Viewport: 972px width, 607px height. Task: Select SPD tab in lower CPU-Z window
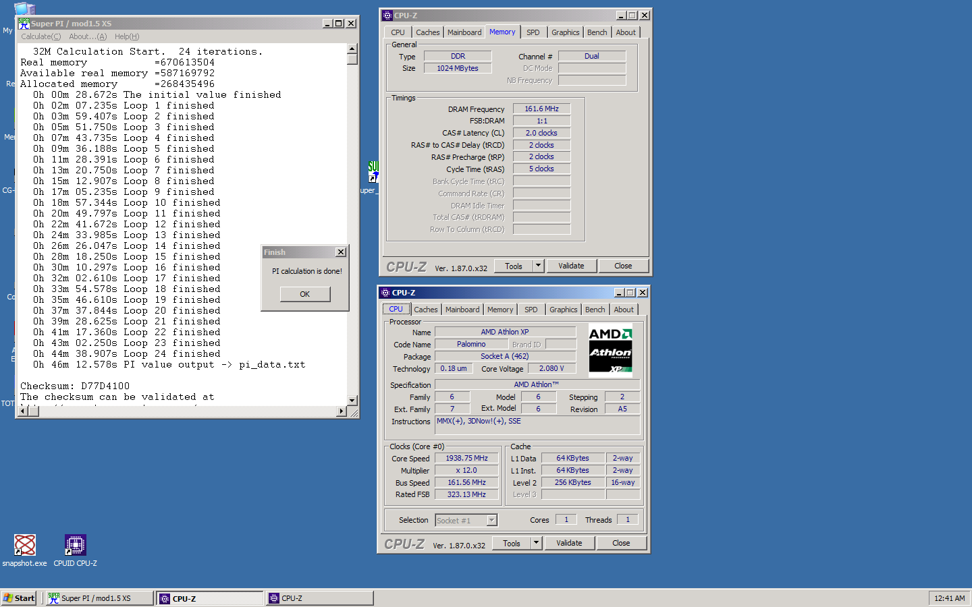(531, 310)
